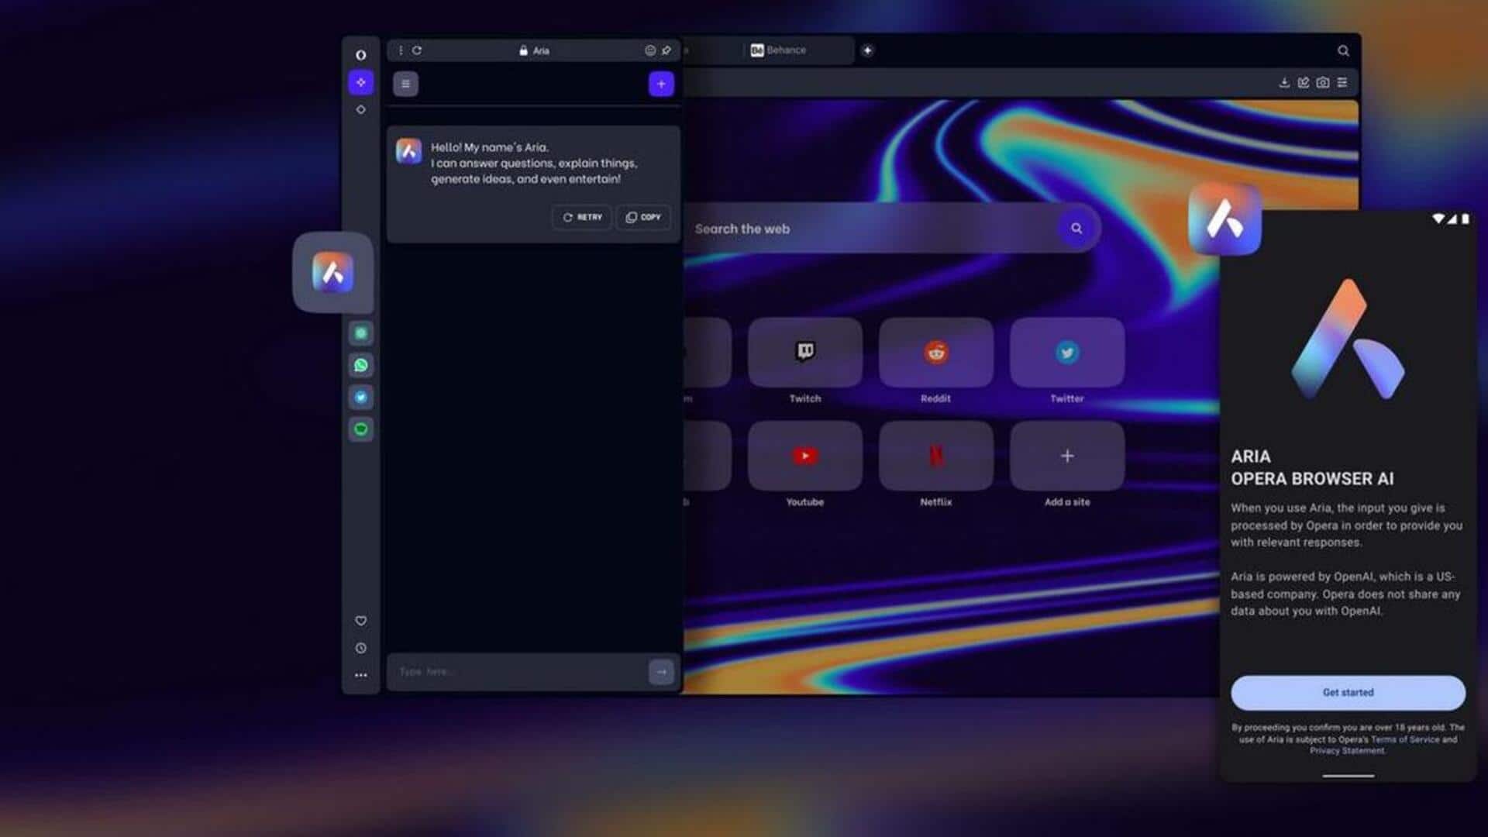Image resolution: width=1488 pixels, height=837 pixels.
Task: Click the floating Aria icon above the phone
Action: pyautogui.click(x=1224, y=219)
